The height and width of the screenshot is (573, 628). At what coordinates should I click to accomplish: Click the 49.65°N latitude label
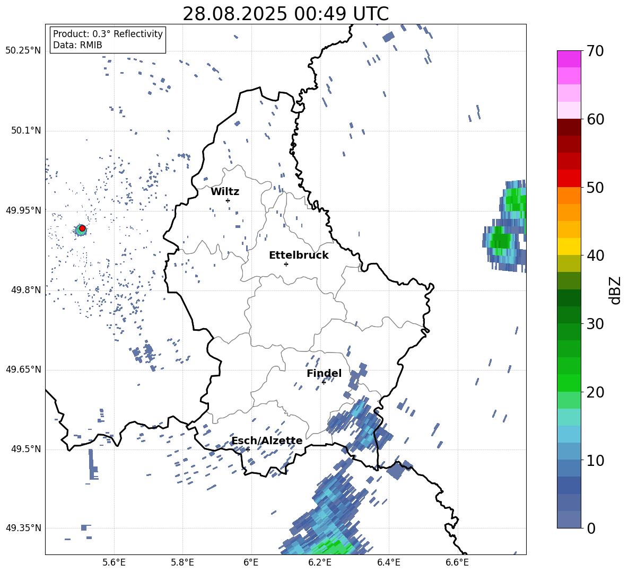pyautogui.click(x=23, y=369)
